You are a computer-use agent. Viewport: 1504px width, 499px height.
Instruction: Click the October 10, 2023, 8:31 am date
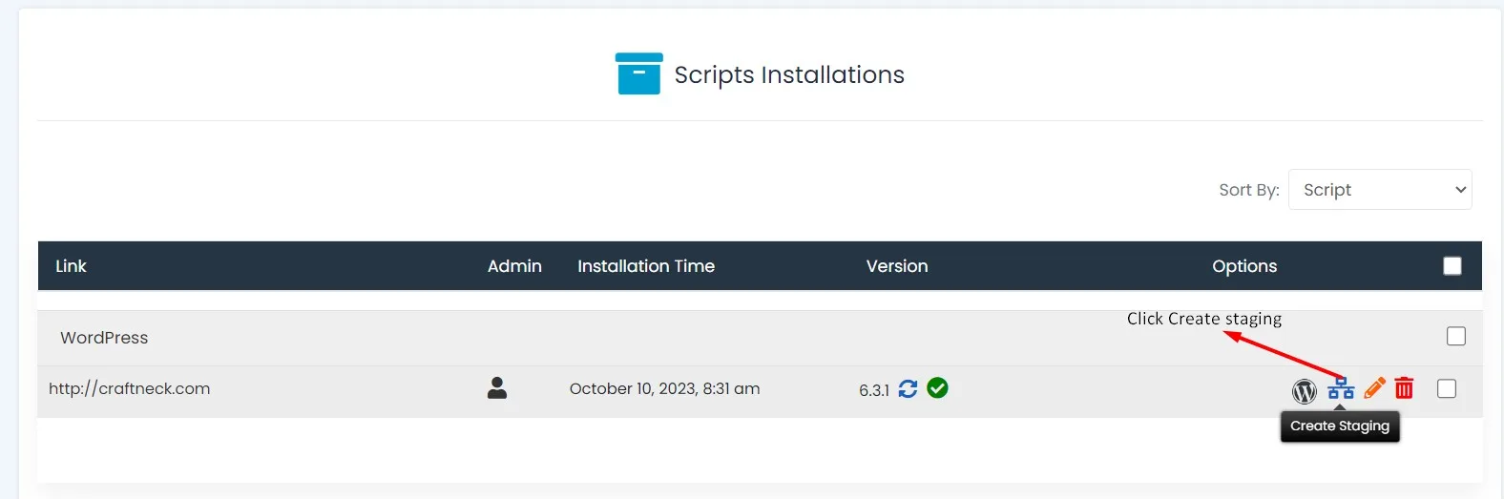pos(665,388)
